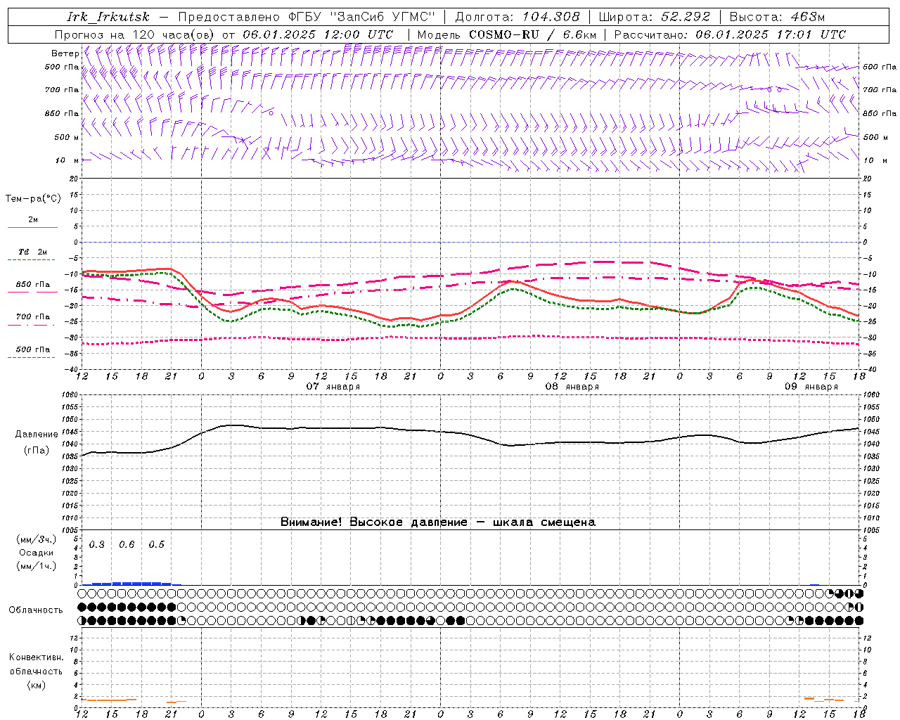Select the elevation text "Высота: 463м"
The width and height of the screenshot is (900, 720).
tap(777, 17)
